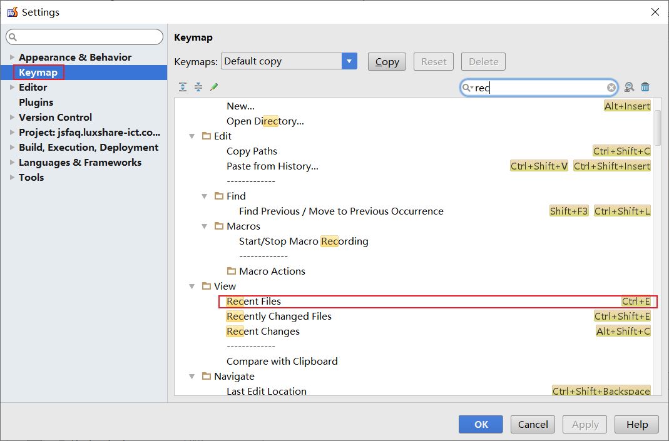Focus the settings search field at top left

tap(84, 37)
